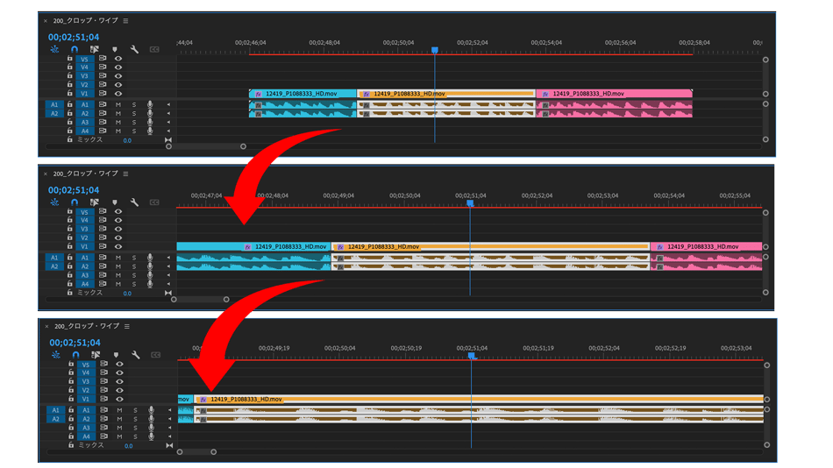Click A2 keyframe arrow in middle timeline

pos(168,266)
